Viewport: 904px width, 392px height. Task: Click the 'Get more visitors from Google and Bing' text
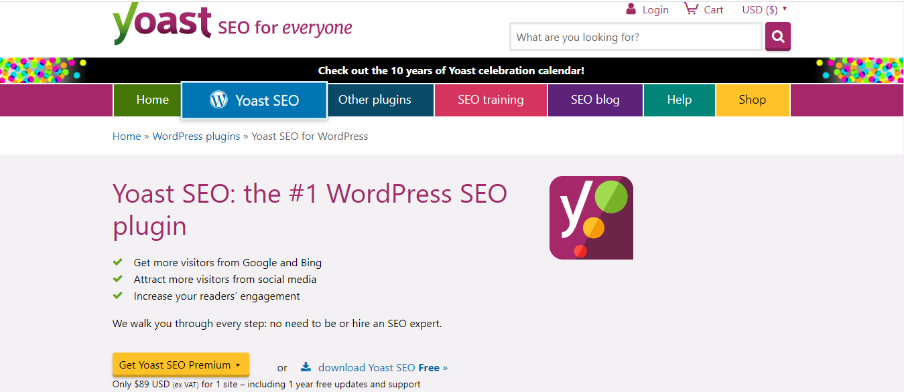[228, 263]
